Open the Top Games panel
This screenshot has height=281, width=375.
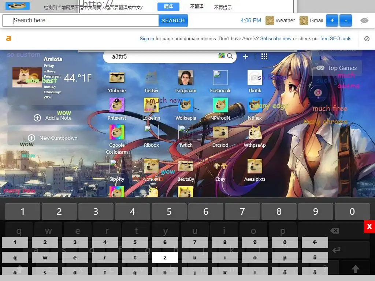(x=337, y=68)
